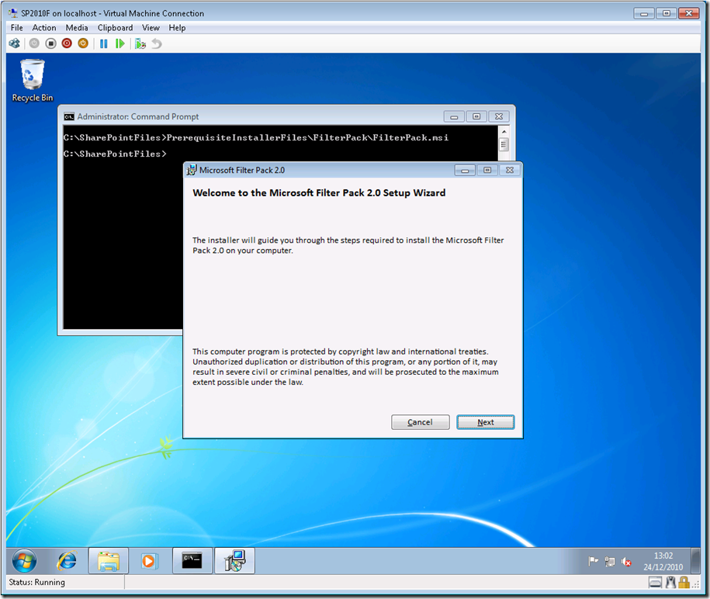Click the FilterPack.msi command line text

[x=307, y=137]
